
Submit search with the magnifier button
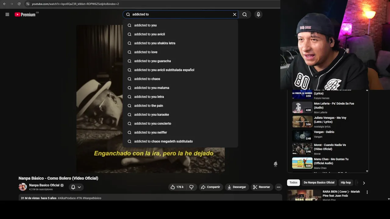click(245, 14)
